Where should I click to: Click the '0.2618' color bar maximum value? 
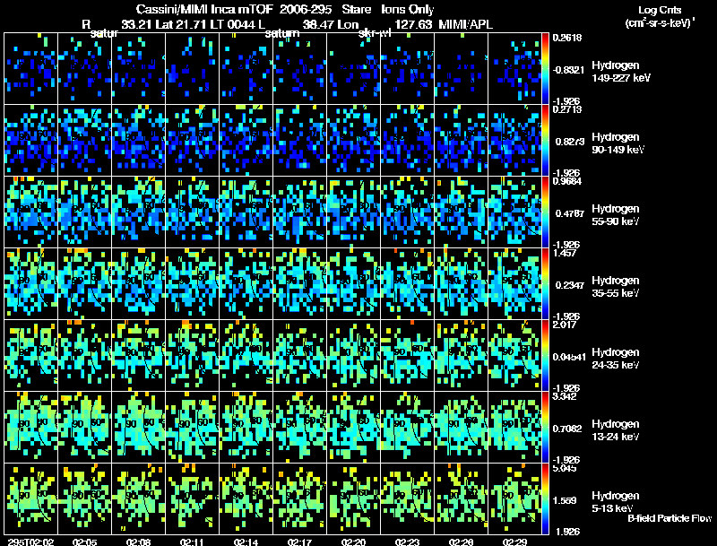567,38
